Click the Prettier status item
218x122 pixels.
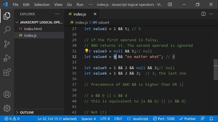[x=187, y=119]
